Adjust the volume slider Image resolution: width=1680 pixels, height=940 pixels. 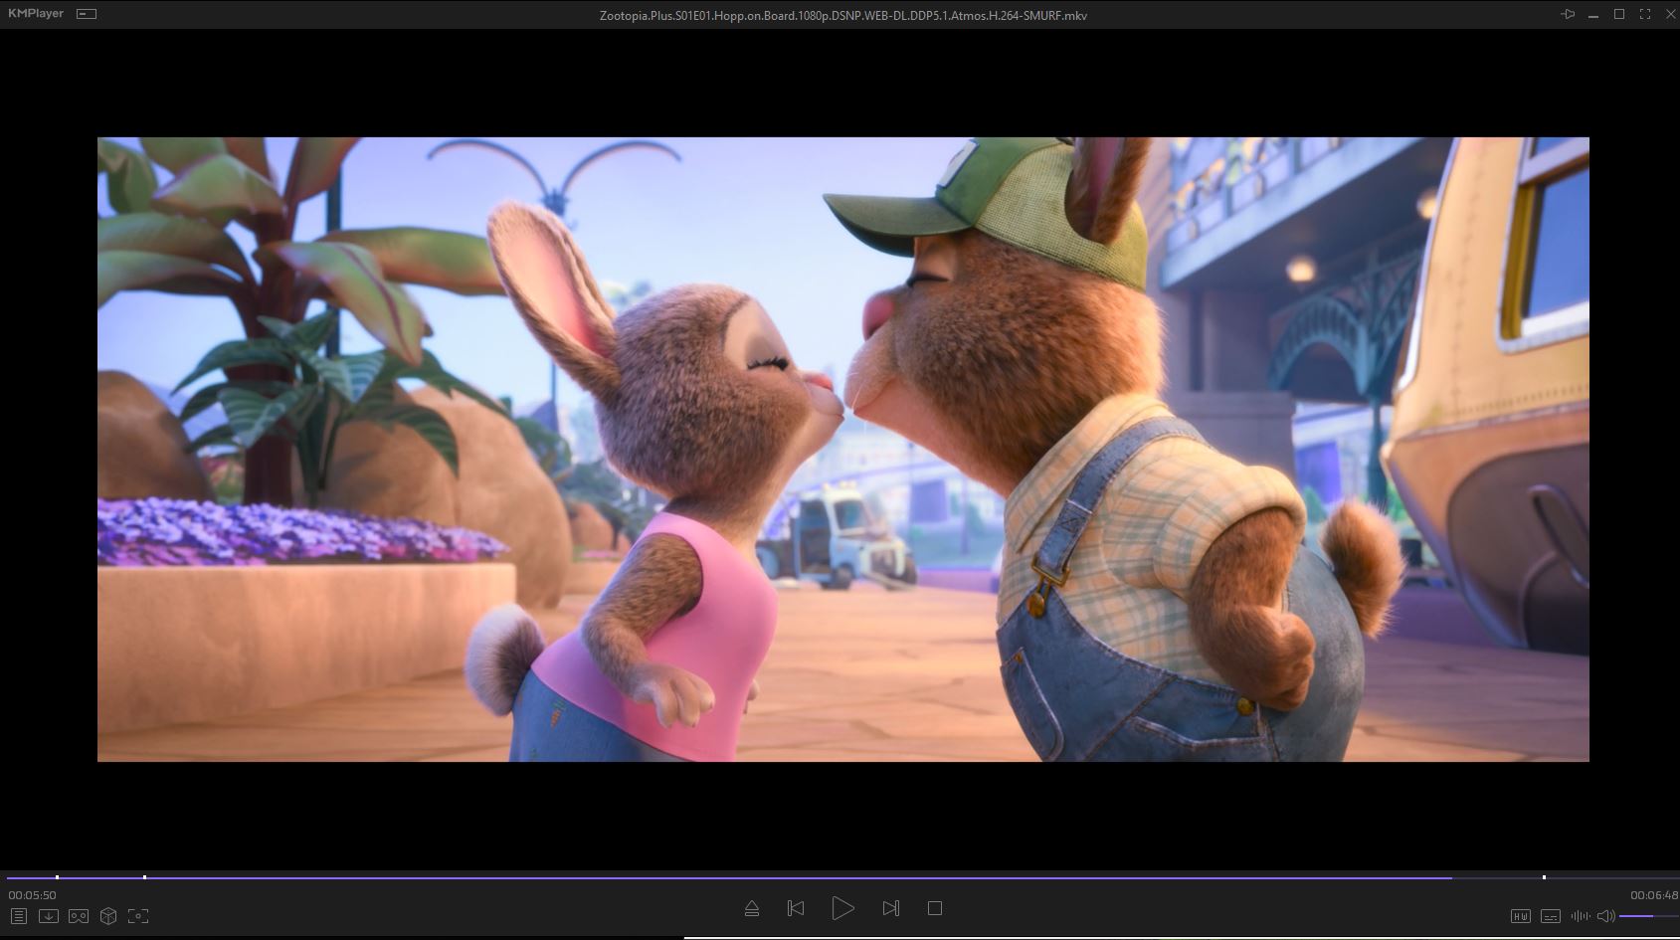point(1646,916)
